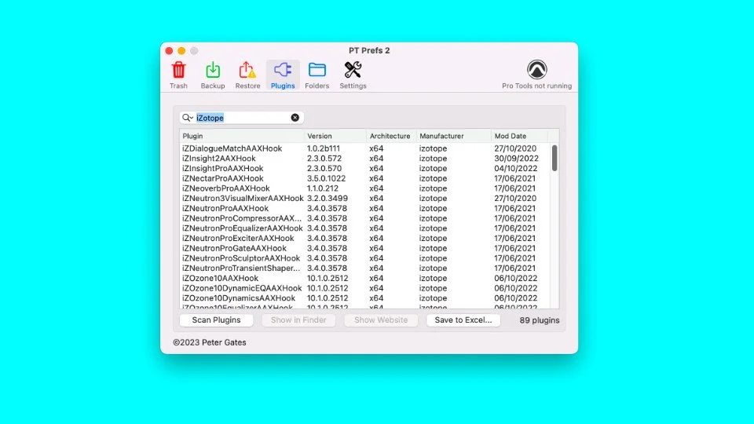Click the Show in Finder button
754x424 pixels.
click(298, 320)
